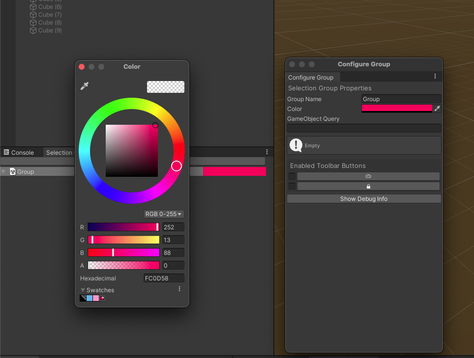Screen dimensions: 474x358
Task: Click the eye toolbar button
Action: click(368, 176)
